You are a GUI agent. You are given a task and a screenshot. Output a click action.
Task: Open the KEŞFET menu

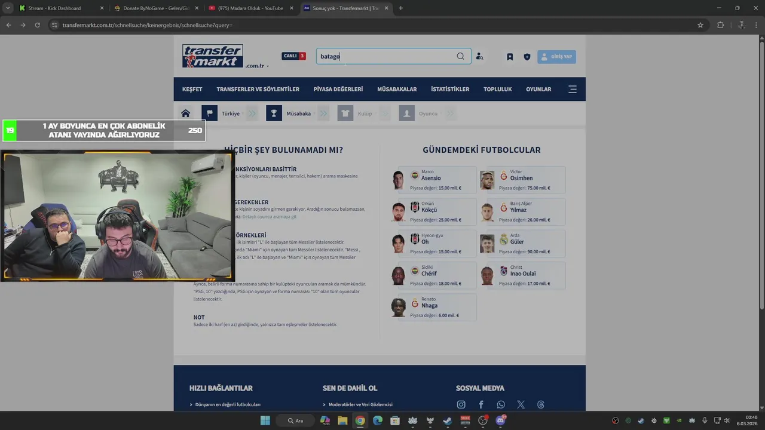click(x=192, y=89)
